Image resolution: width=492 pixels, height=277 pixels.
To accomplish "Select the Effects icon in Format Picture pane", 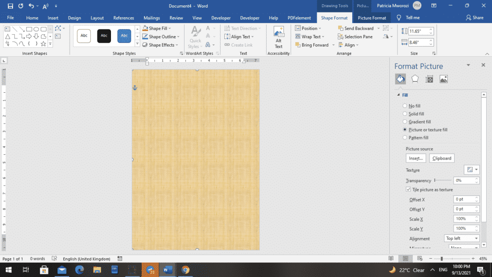I will coord(414,78).
